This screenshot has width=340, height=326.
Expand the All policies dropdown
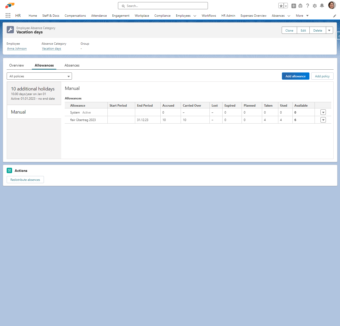click(x=39, y=76)
